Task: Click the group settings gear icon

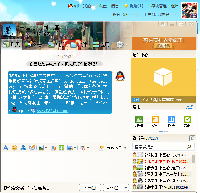Action: 120,45
